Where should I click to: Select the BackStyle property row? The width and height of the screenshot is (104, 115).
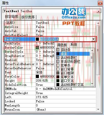(x=30, y=43)
